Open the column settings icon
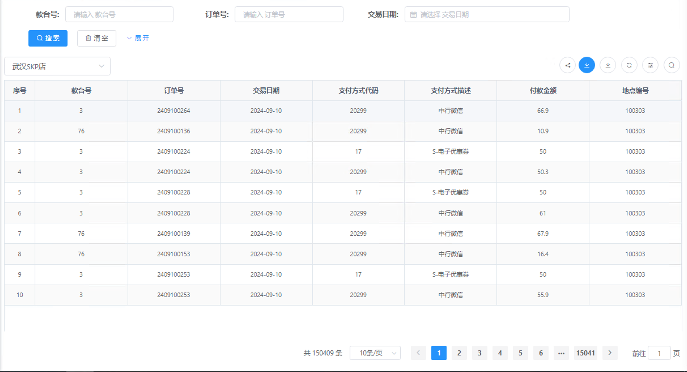 [x=650, y=65]
